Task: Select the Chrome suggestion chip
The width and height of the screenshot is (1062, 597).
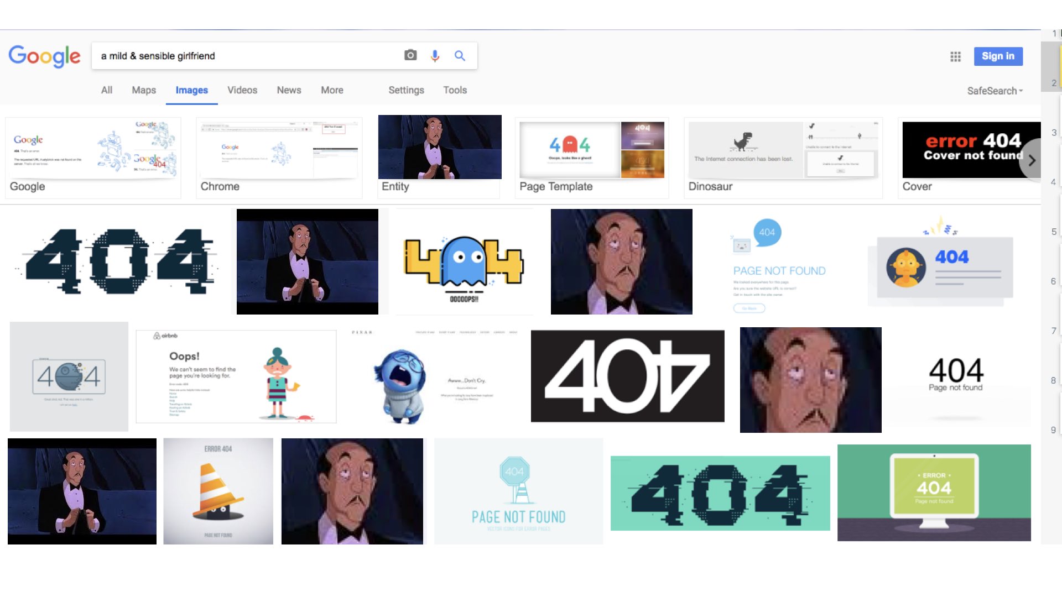Action: point(279,158)
